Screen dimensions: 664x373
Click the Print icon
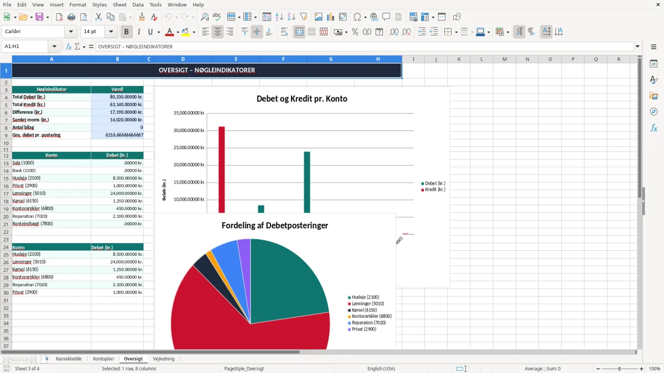(x=71, y=17)
